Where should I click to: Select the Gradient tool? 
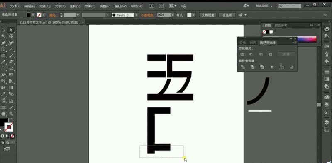coord(11,87)
